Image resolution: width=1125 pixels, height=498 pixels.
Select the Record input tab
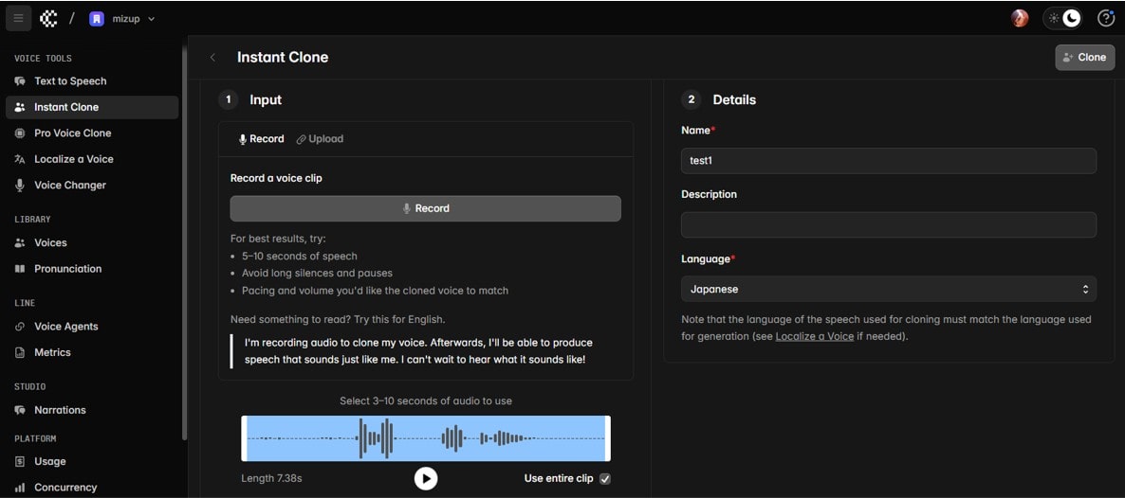(261, 139)
